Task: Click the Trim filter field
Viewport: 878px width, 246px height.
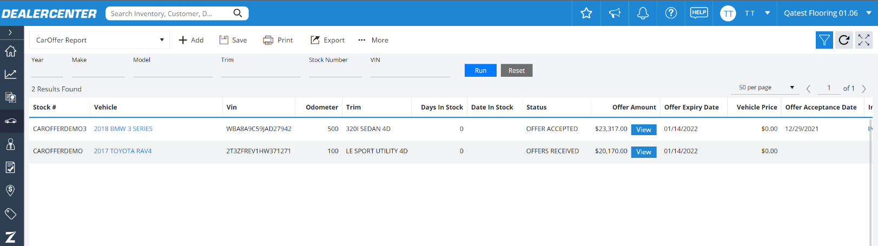Action: pos(261,71)
